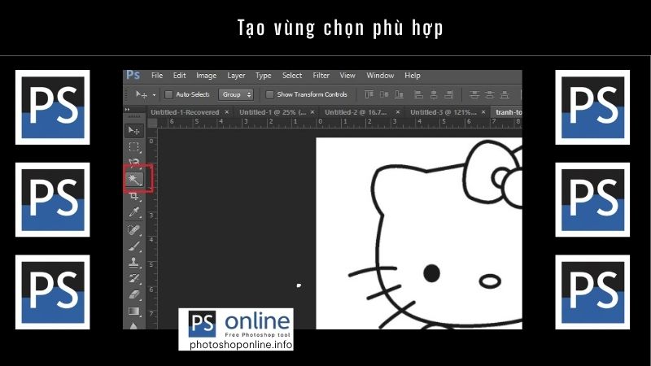Click the Distribute Bottom Edges icon
Screen dimensions: 651x366
505,94
